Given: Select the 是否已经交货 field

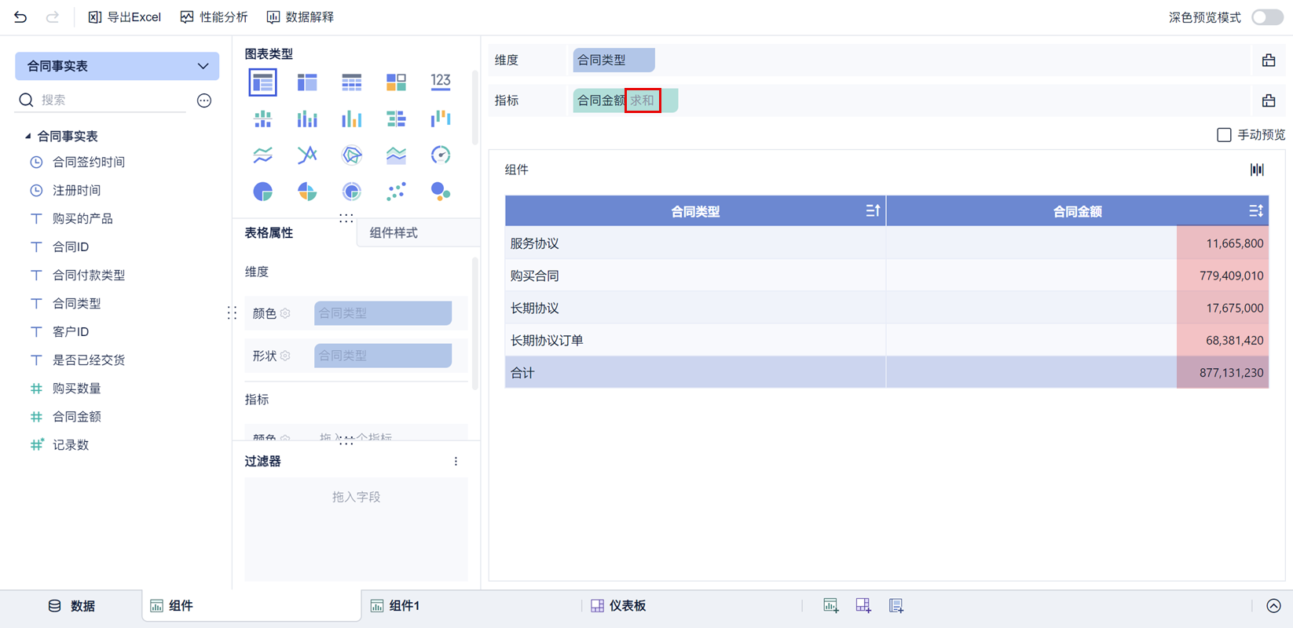Looking at the screenshot, I should point(89,360).
